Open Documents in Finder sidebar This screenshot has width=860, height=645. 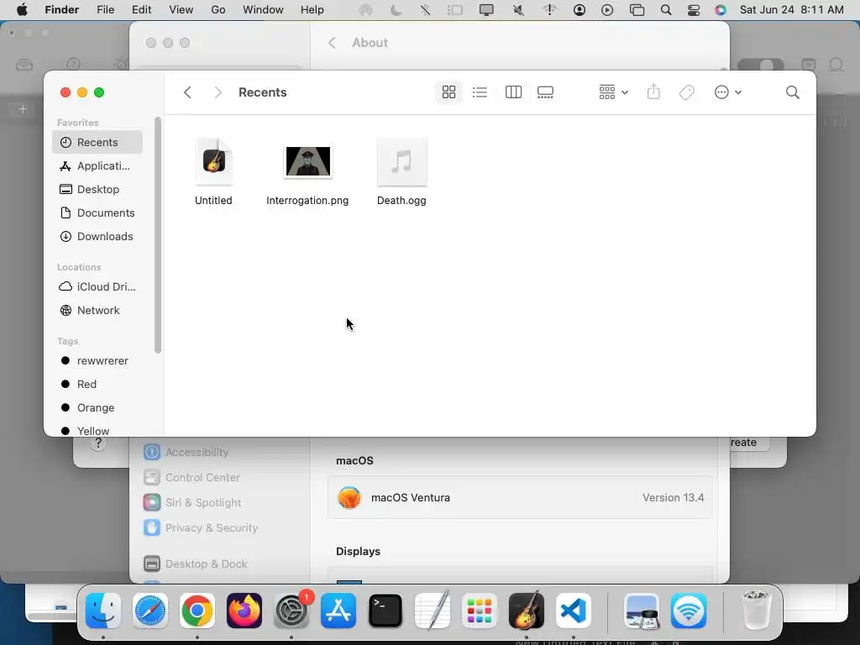coord(97,212)
